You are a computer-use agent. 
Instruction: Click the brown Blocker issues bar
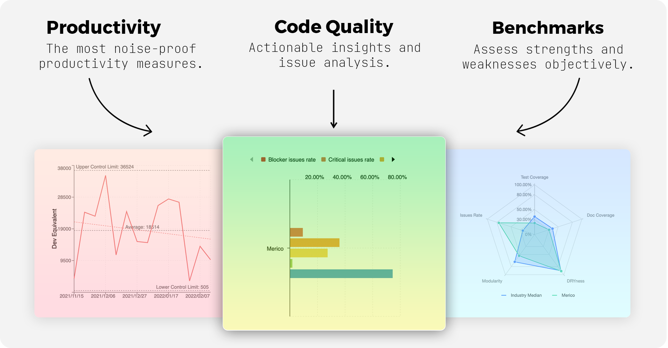pyautogui.click(x=296, y=232)
